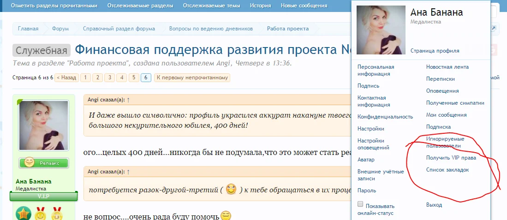This screenshot has height=220, width=507.
Task: Open 'Подписка' in account menu
Action: (438, 127)
